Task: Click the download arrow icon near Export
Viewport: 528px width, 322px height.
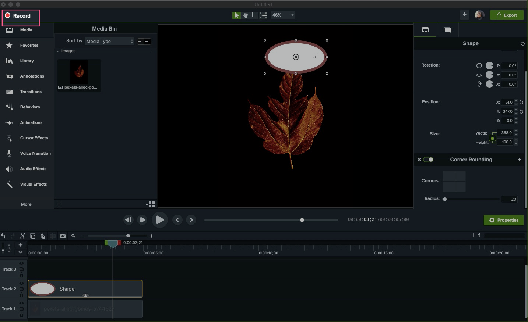Action: pyautogui.click(x=465, y=15)
